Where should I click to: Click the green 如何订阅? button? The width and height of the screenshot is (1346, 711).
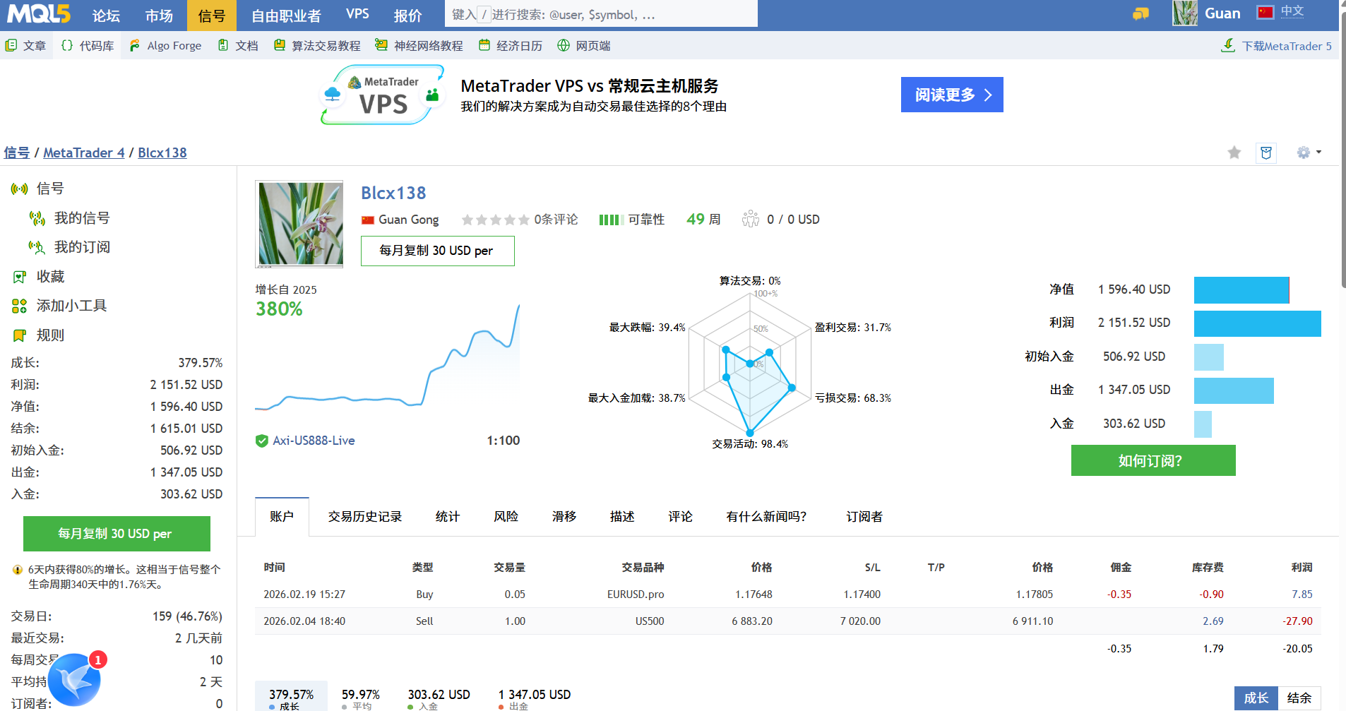[x=1153, y=460]
